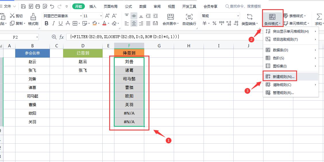Open the font name dropdown

pyautogui.click(x=81, y=16)
